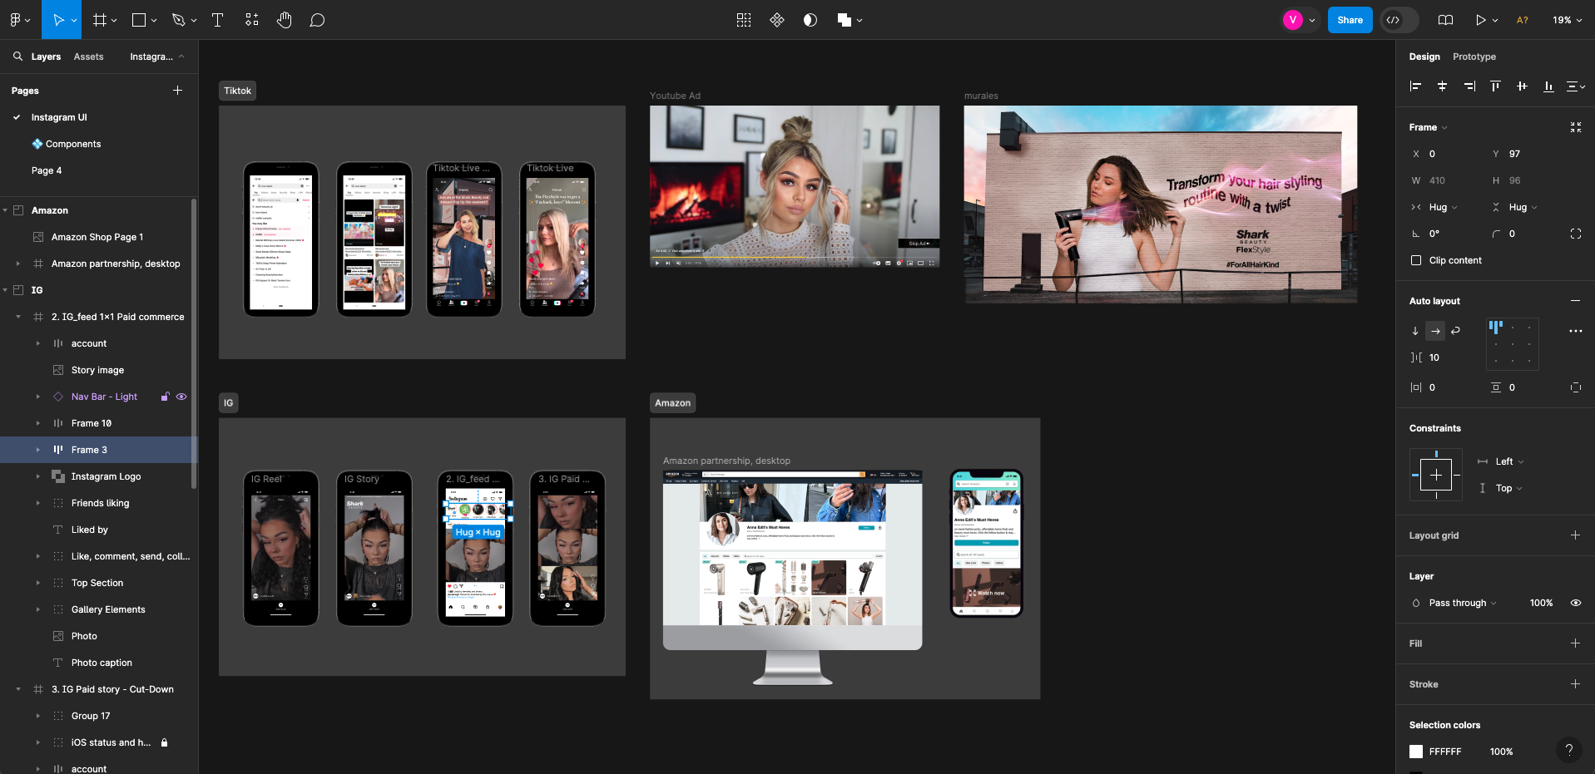Click the Present play button
Screen dimensions: 1595x774
(x=1480, y=20)
